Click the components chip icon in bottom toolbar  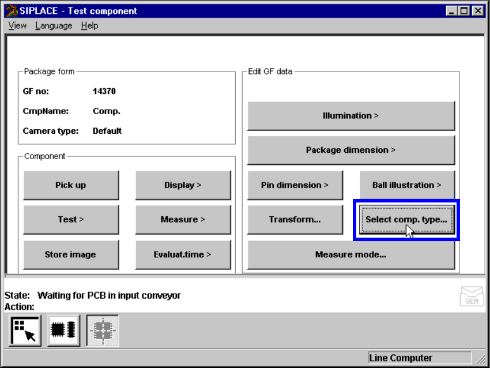[64, 331]
